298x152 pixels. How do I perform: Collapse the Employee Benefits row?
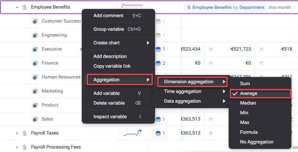(x=17, y=7)
